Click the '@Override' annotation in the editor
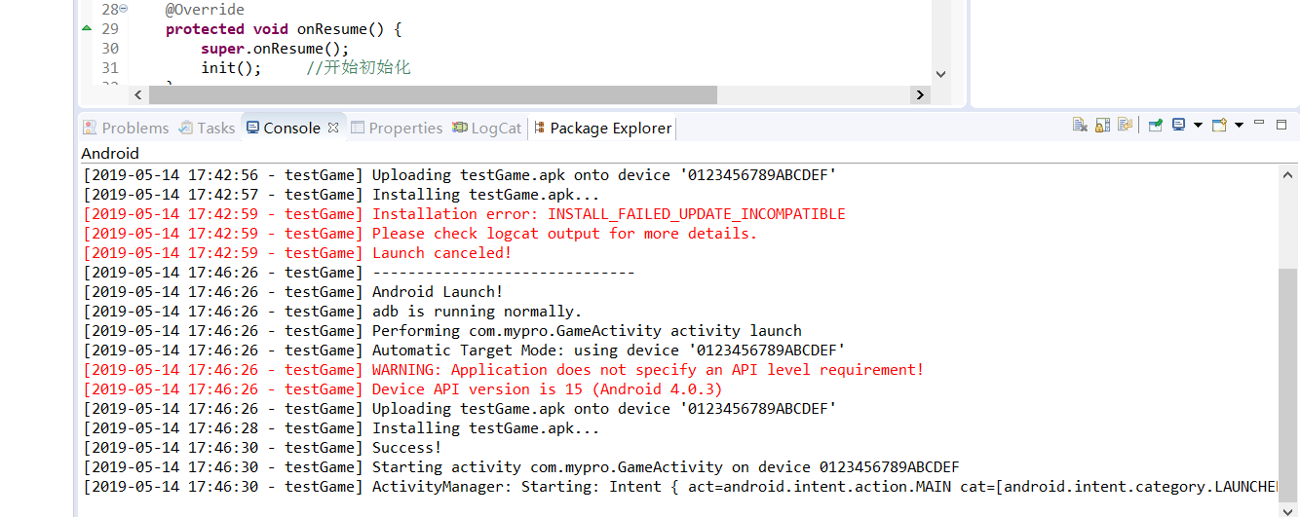1300x517 pixels. pos(205,10)
